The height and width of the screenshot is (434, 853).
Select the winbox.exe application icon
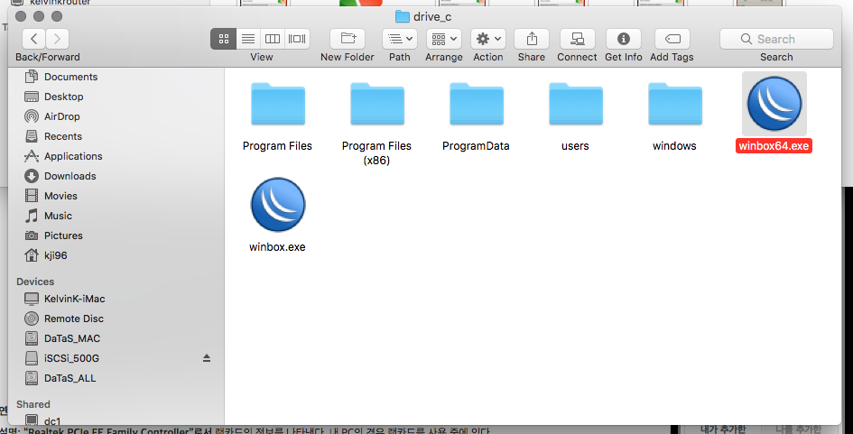[x=278, y=205]
